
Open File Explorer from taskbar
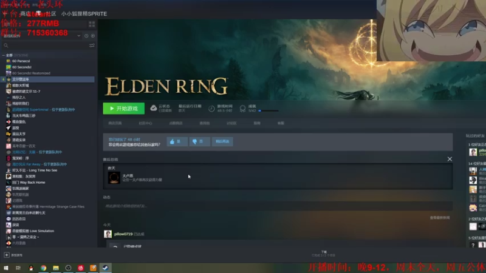(x=56, y=268)
